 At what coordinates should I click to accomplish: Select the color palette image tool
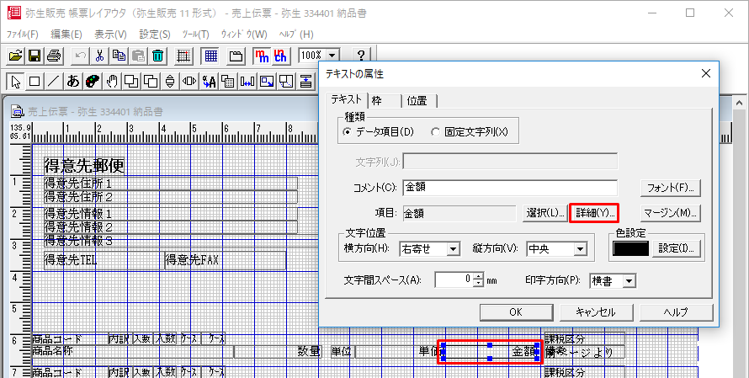click(x=93, y=82)
